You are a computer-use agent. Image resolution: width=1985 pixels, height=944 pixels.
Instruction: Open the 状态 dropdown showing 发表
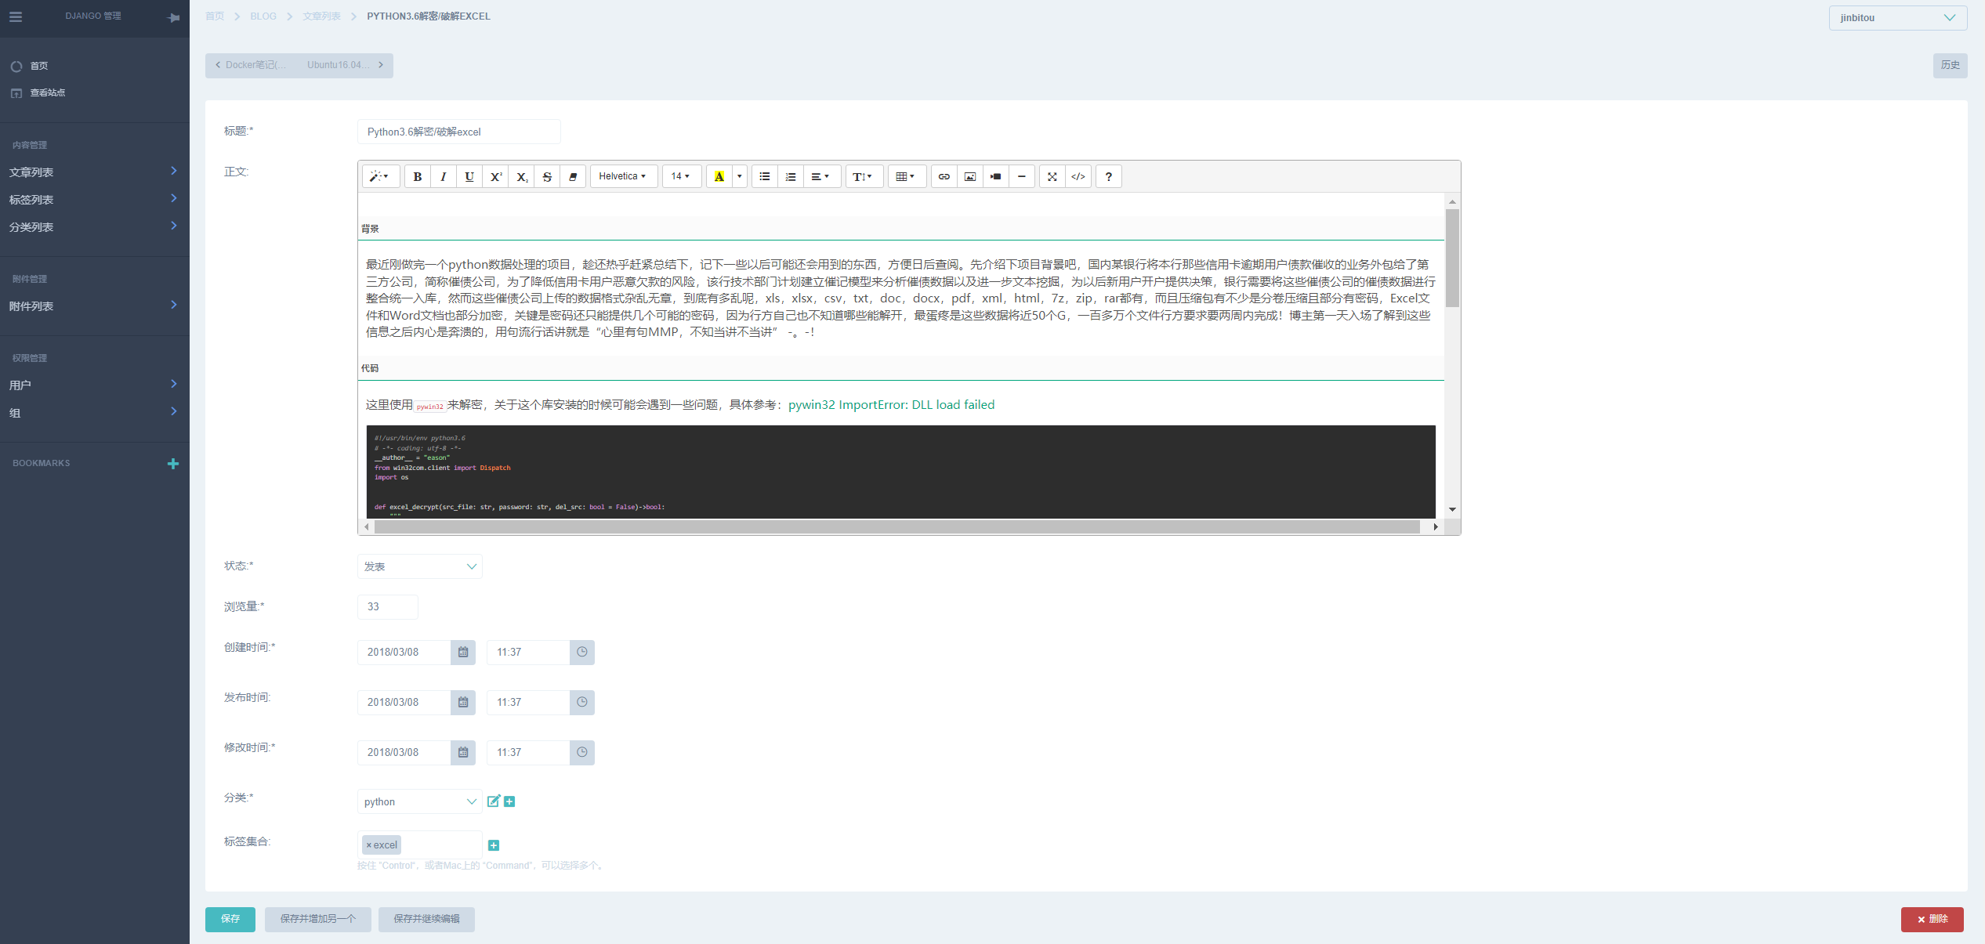click(x=419, y=566)
